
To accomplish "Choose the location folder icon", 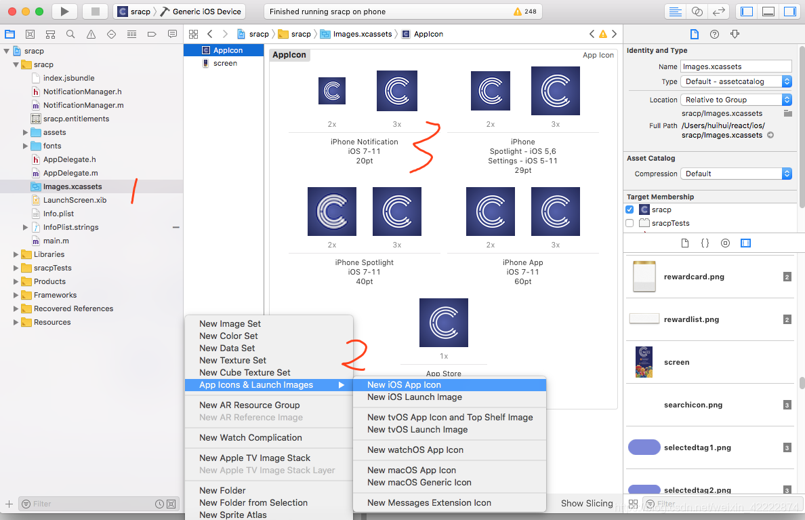I will pos(787,113).
